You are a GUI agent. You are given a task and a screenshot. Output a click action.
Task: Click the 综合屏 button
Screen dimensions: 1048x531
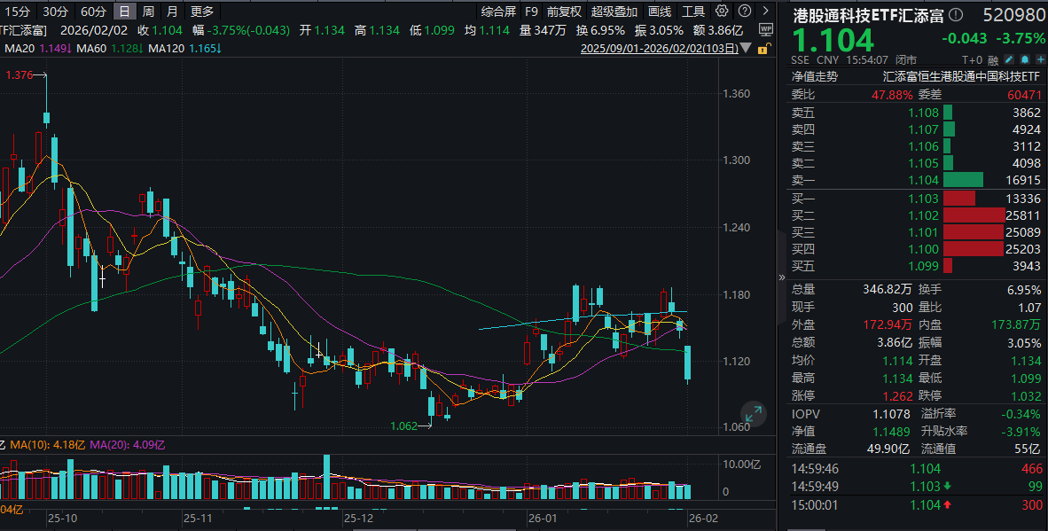(x=498, y=12)
